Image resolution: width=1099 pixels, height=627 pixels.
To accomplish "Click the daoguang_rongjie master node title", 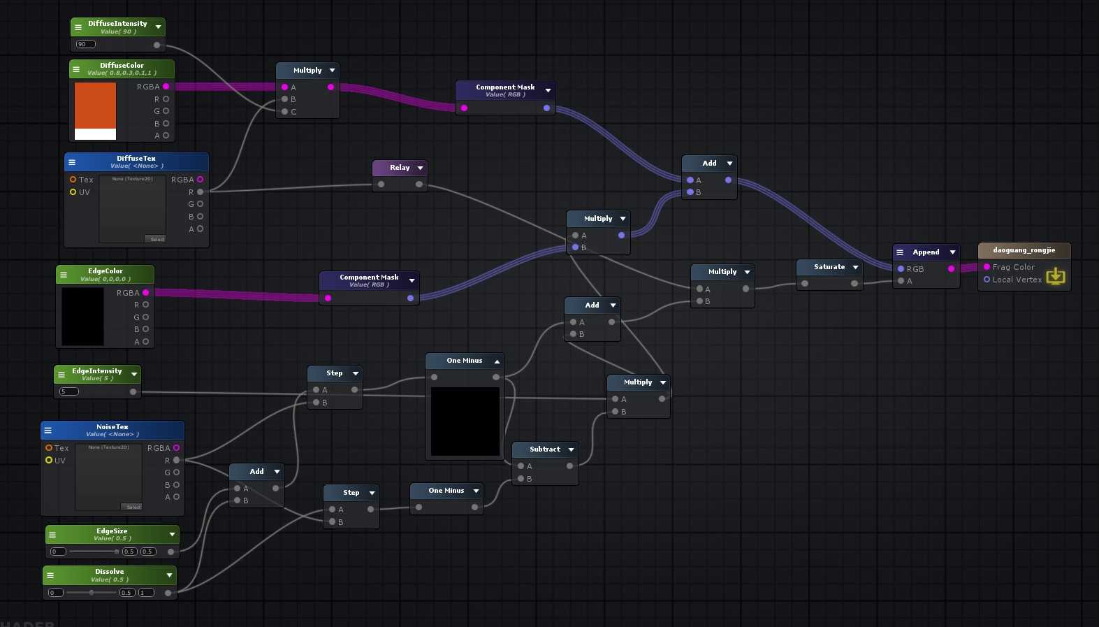I will click(1024, 250).
